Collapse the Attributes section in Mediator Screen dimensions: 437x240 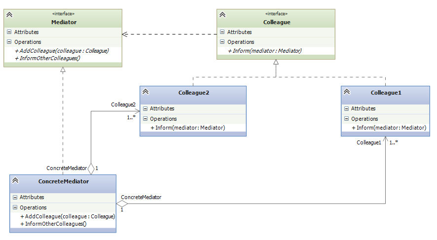[9, 32]
